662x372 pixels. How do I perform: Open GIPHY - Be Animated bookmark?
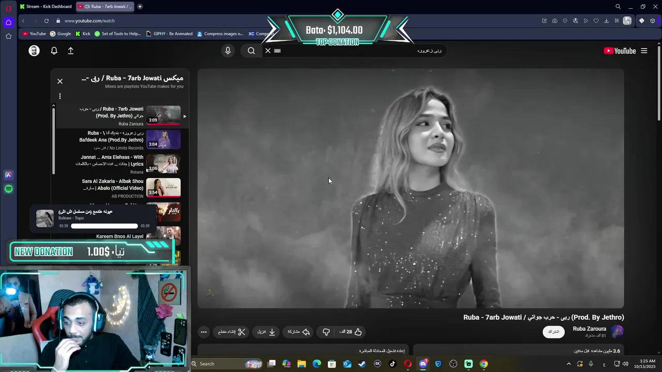click(169, 34)
